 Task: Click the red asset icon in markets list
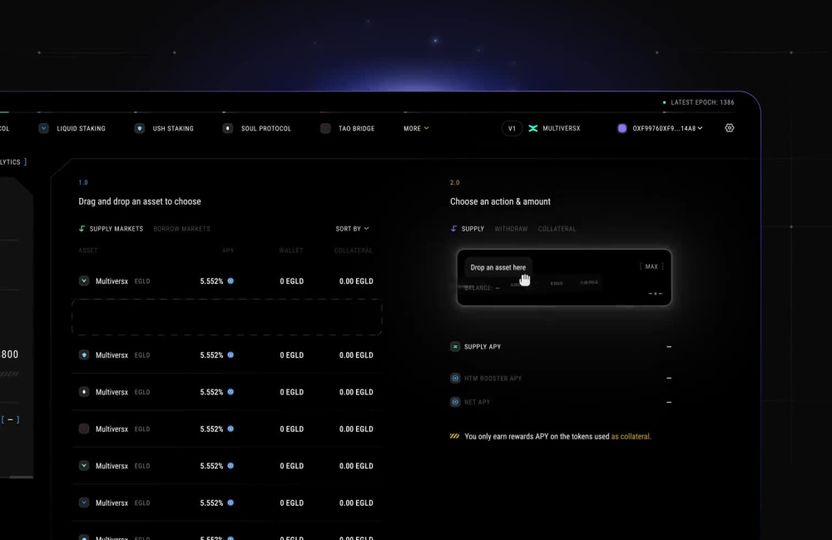84,429
